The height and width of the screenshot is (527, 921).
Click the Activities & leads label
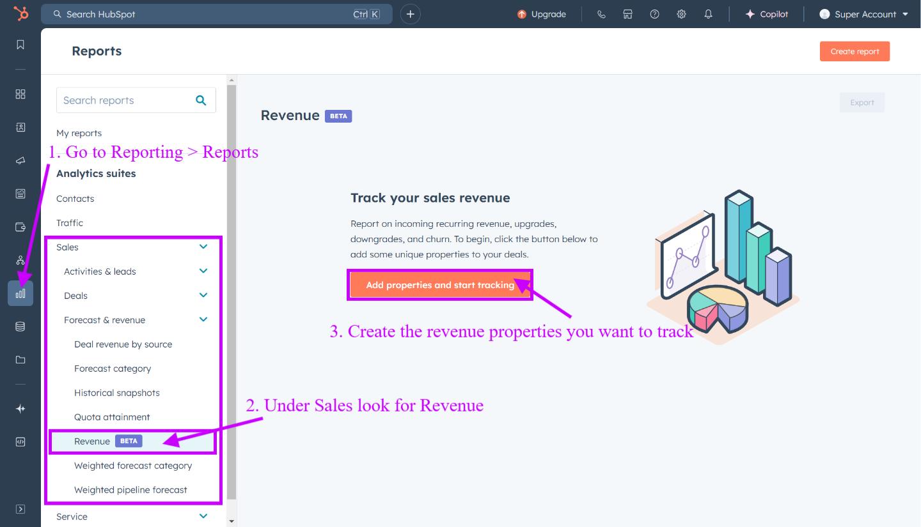pos(100,271)
